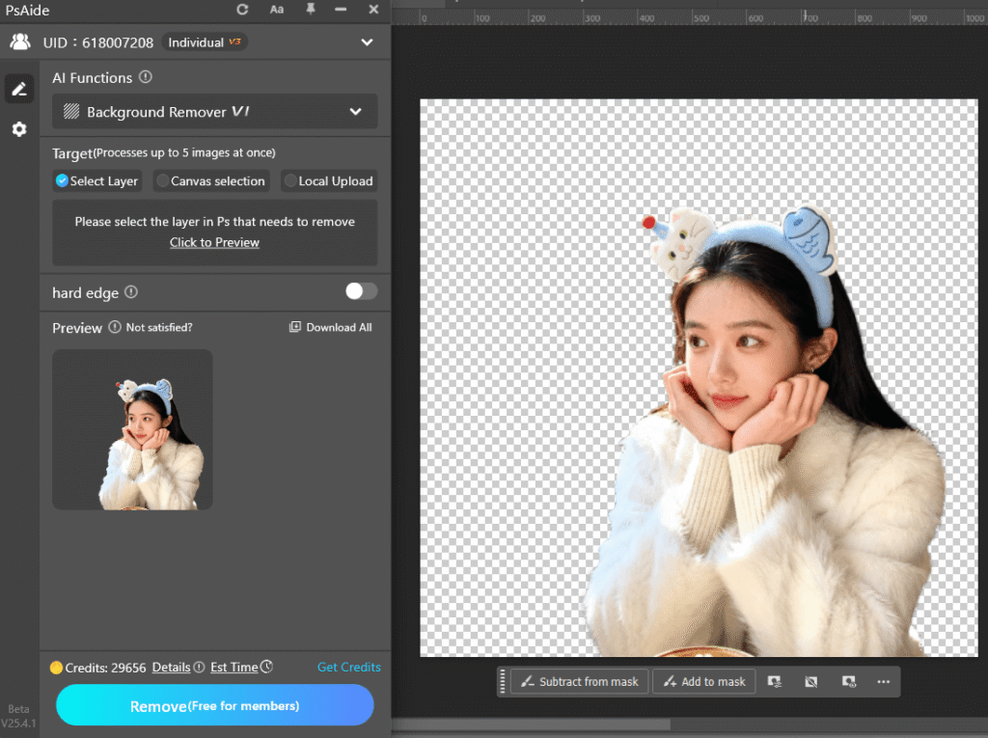Select the edit pencil icon in left sidebar
The height and width of the screenshot is (738, 988).
[x=19, y=88]
